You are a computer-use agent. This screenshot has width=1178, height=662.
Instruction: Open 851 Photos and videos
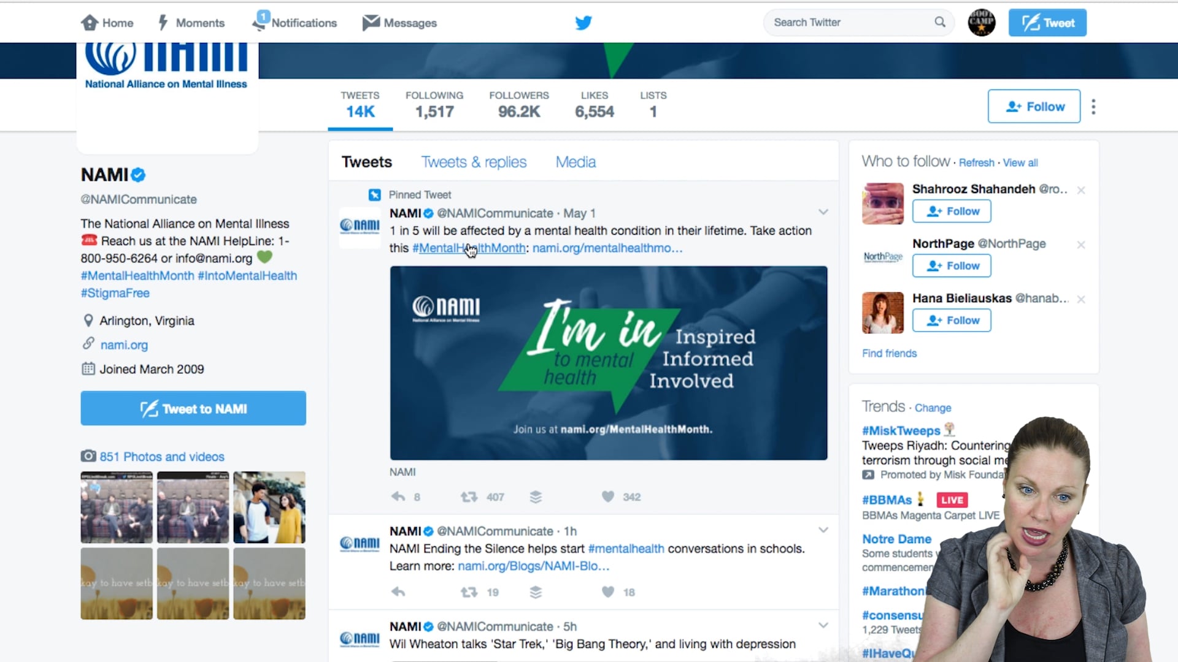coord(162,457)
